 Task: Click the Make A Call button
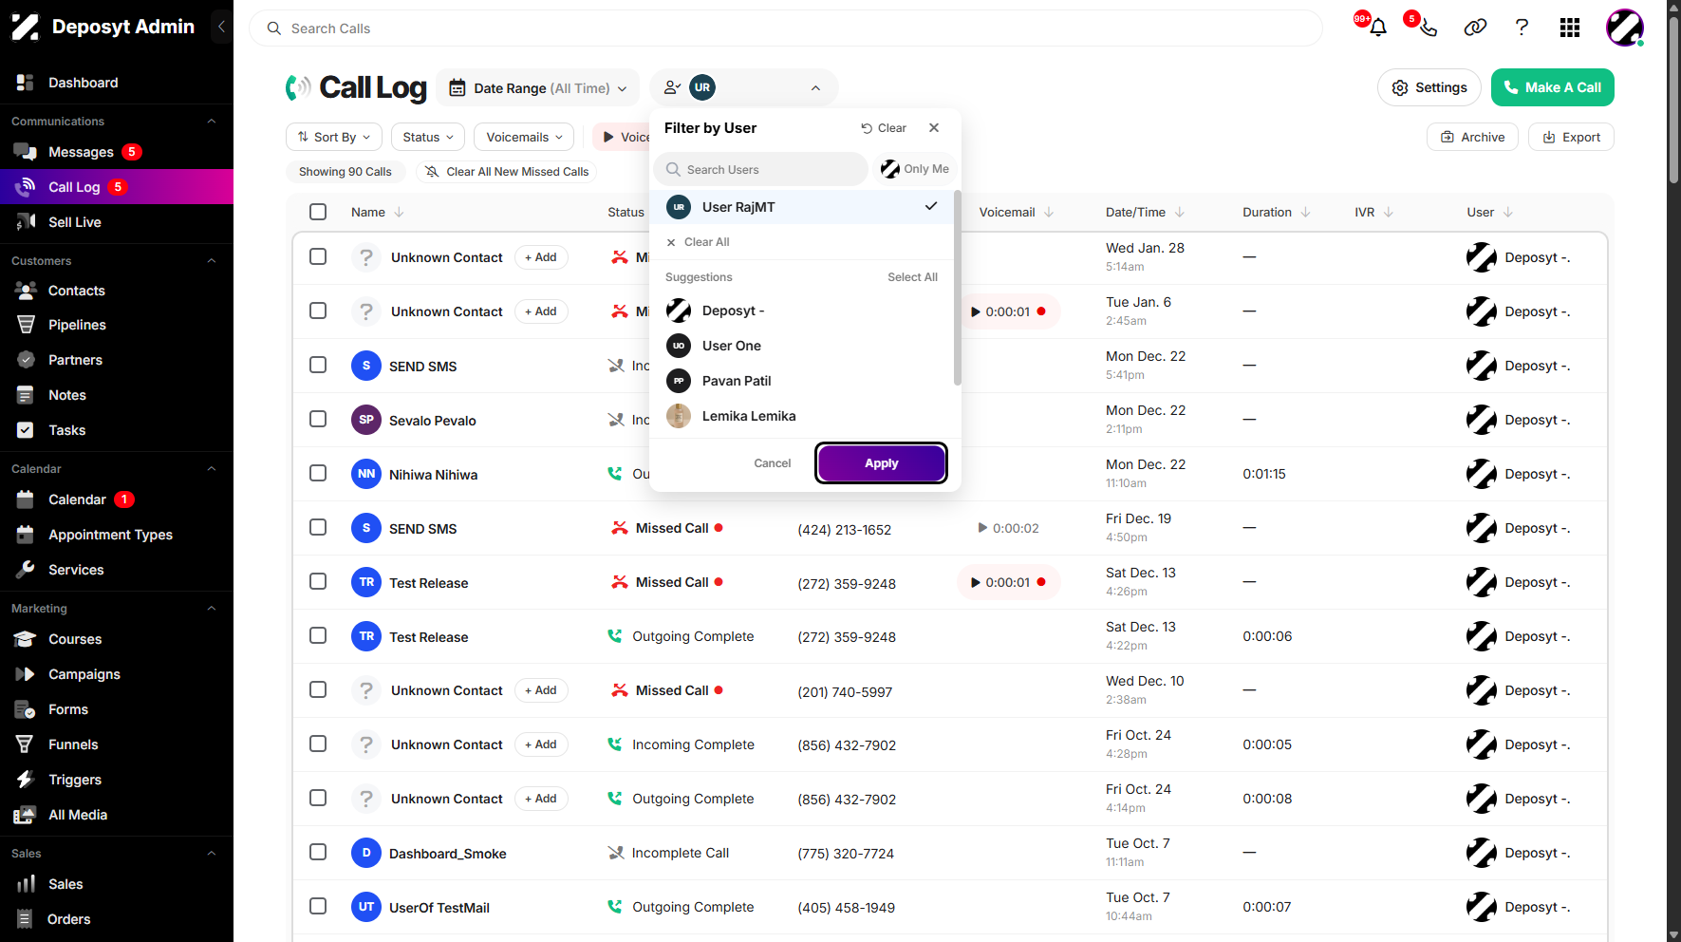(x=1552, y=87)
